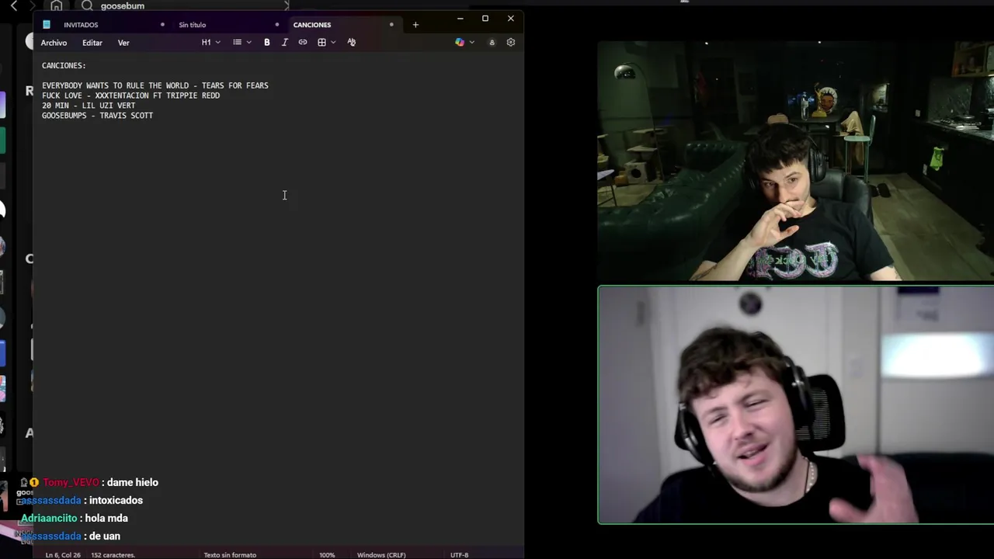Viewport: 994px width, 559px height.
Task: Click the Notepad app icon
Action: click(x=47, y=25)
